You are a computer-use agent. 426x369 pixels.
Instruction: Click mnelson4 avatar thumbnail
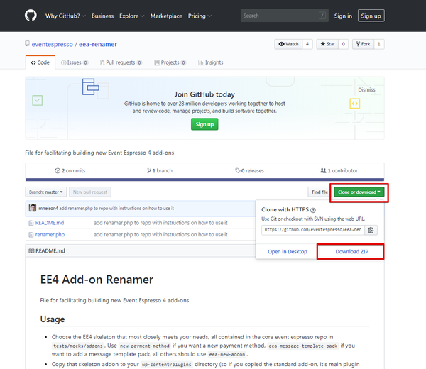(33, 208)
